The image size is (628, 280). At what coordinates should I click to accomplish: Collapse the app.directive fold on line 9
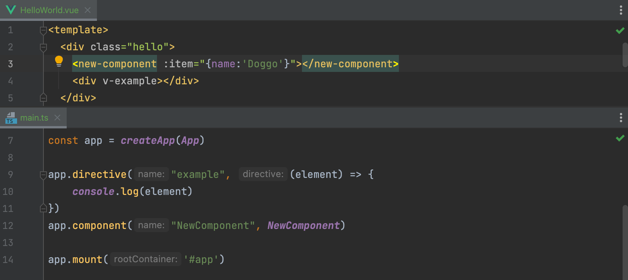pyautogui.click(x=43, y=175)
